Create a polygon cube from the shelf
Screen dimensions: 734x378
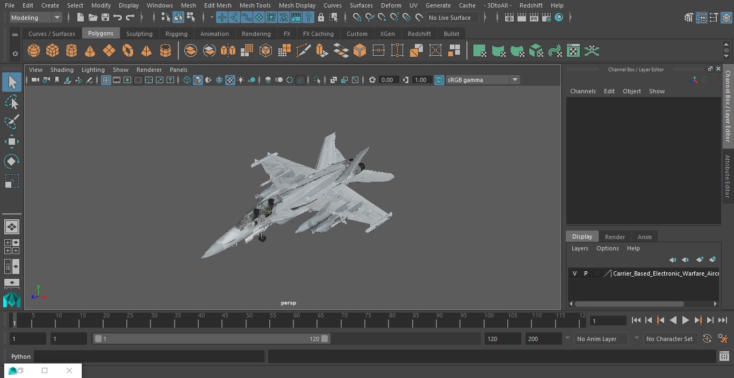pyautogui.click(x=53, y=51)
